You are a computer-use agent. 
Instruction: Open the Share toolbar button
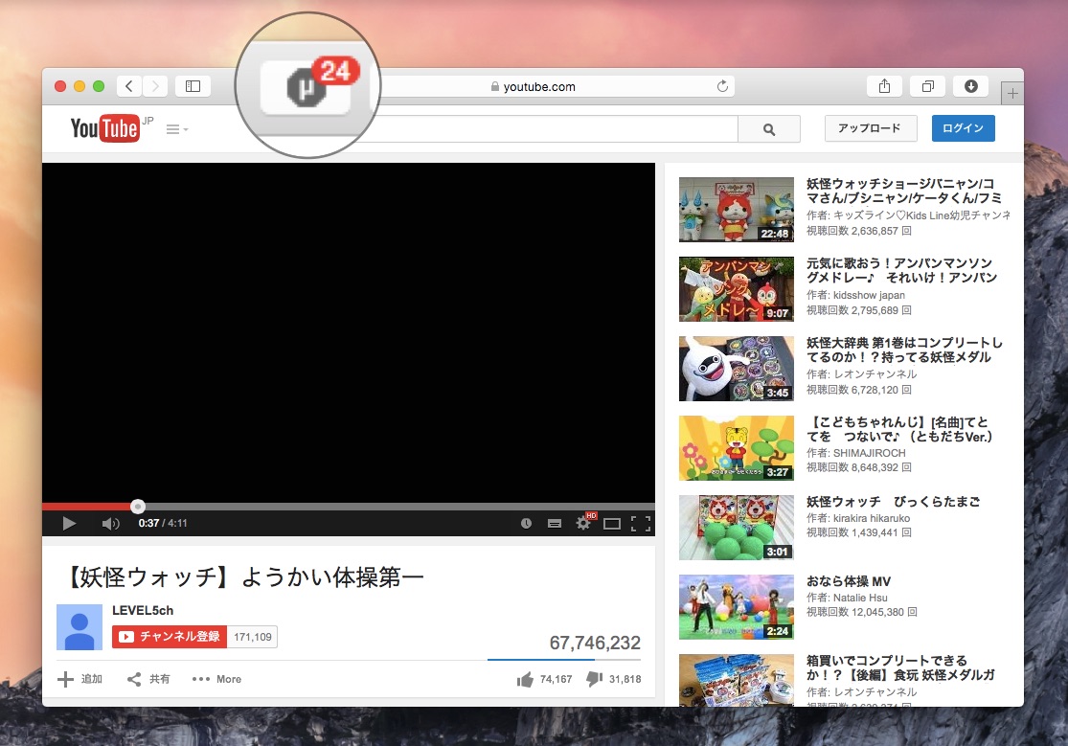click(x=884, y=86)
